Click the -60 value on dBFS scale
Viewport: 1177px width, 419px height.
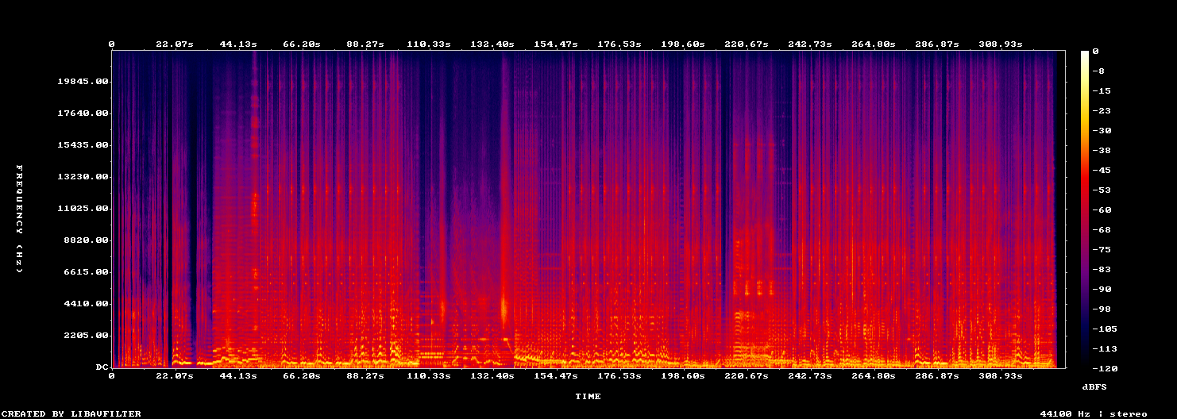[x=1099, y=210]
